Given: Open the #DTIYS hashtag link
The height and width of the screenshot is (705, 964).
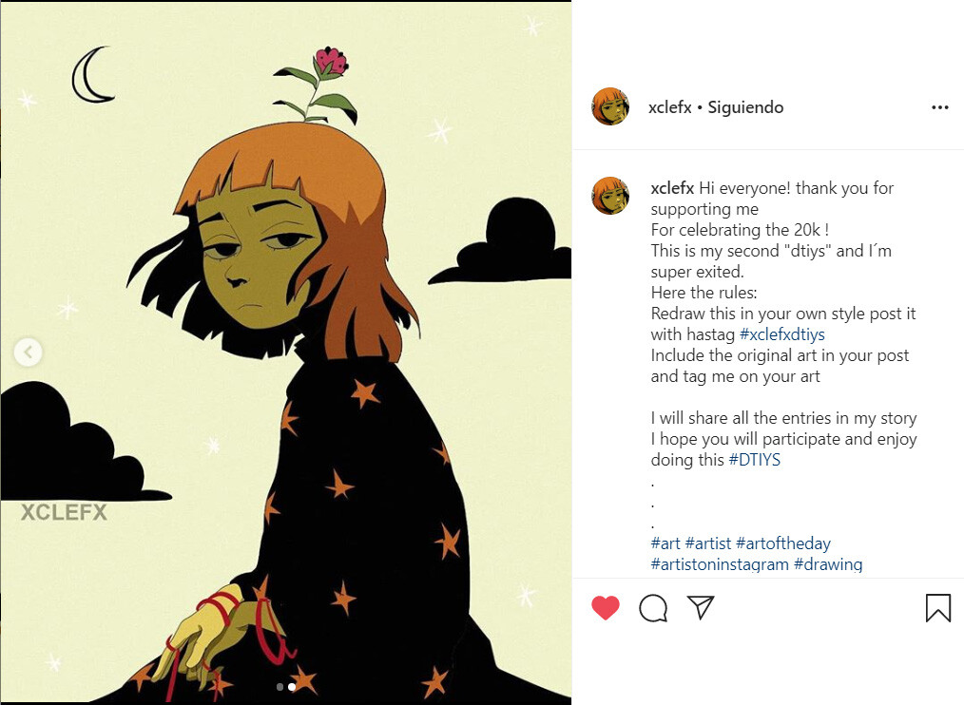Looking at the screenshot, I should tap(754, 460).
